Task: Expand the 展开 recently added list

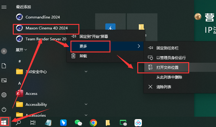Action: coord(21,50)
